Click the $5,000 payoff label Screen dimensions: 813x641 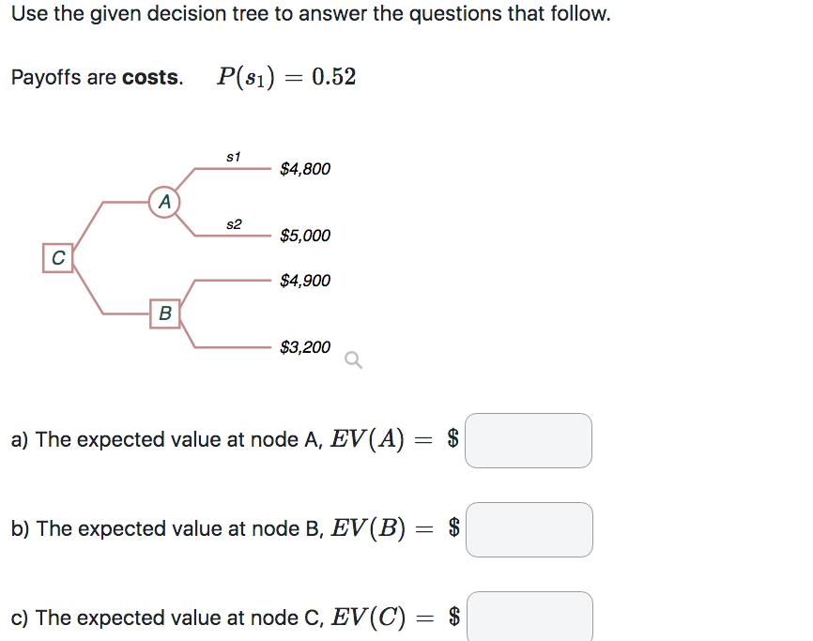click(305, 236)
